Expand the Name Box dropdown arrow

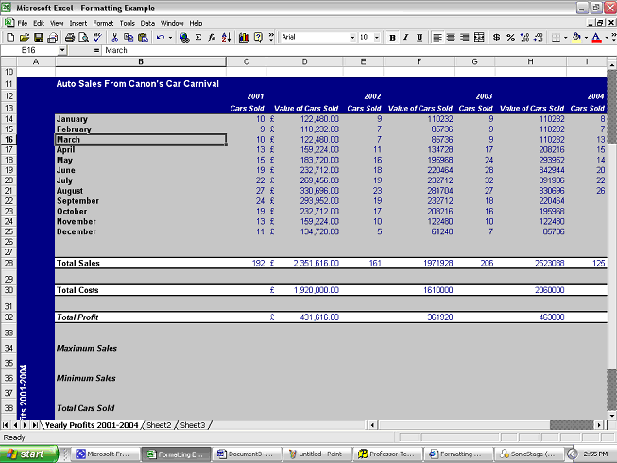click(x=61, y=50)
